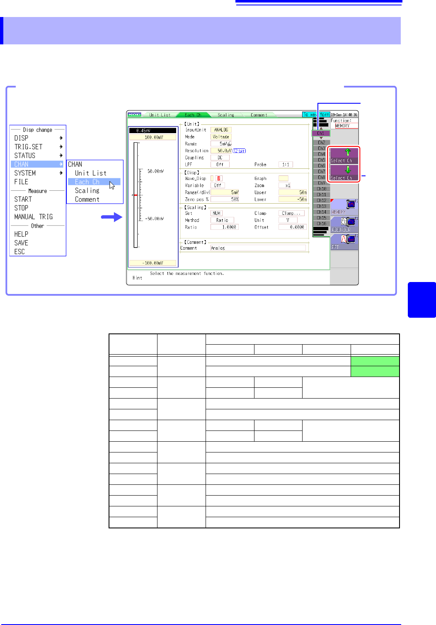Open the Method Ratio setting

(x=222, y=220)
